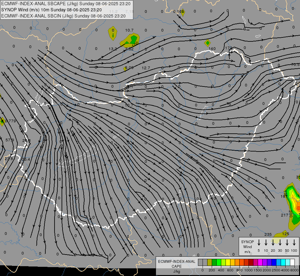The width and height of the screenshot is (300, 276).
Task: Pick the 100 m/s wind arrow symbol
Action: coord(294,243)
